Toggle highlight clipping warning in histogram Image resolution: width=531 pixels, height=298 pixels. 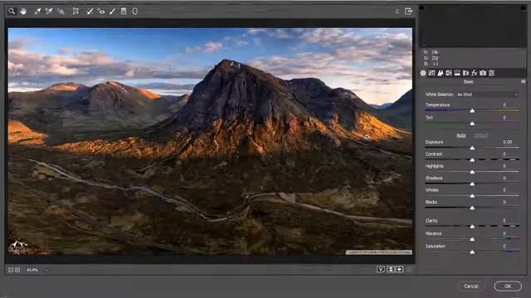pos(524,7)
